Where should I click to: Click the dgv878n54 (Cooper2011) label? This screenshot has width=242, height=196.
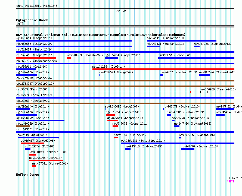pyautogui.click(x=123, y=112)
